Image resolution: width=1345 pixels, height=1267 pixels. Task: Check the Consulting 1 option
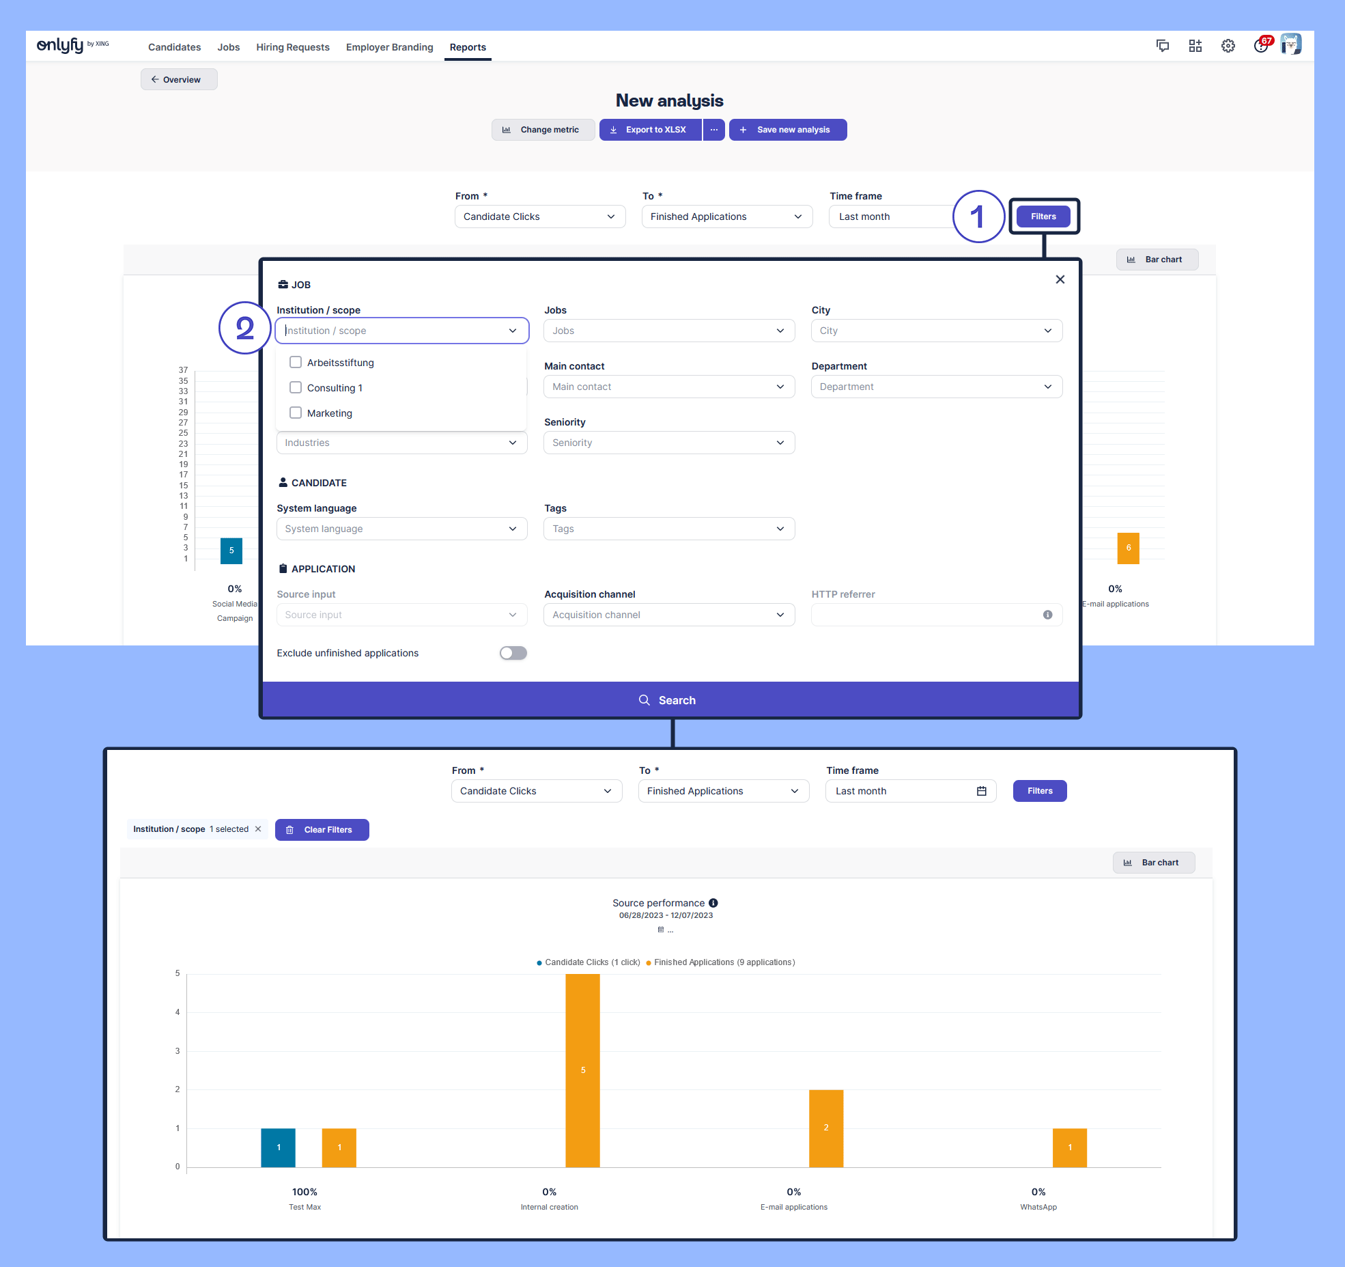coord(296,387)
